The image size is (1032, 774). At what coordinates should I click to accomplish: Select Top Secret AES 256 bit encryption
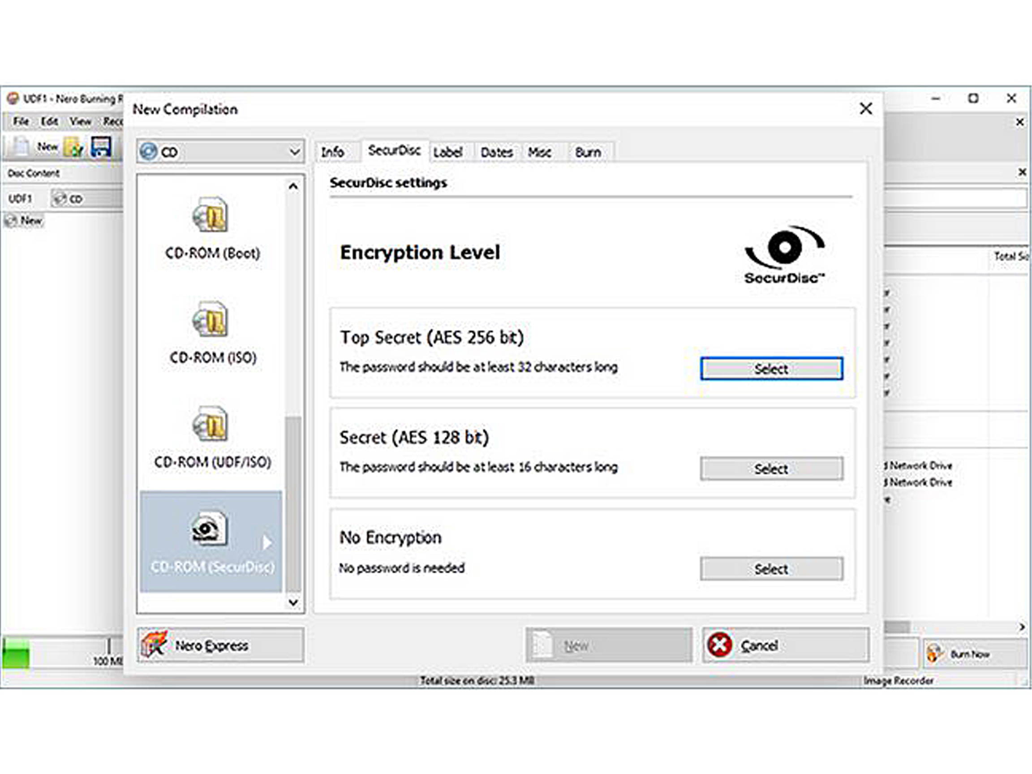click(771, 368)
